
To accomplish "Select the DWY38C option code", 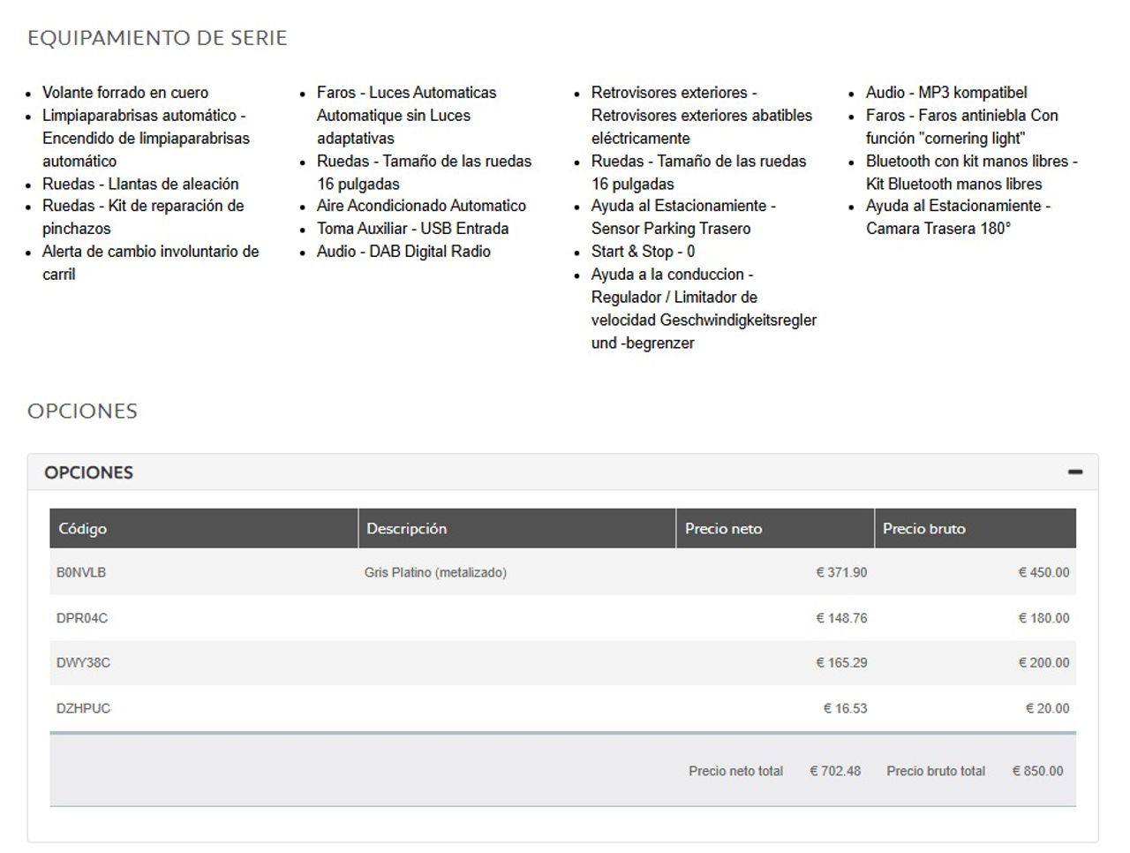I will click(x=83, y=662).
